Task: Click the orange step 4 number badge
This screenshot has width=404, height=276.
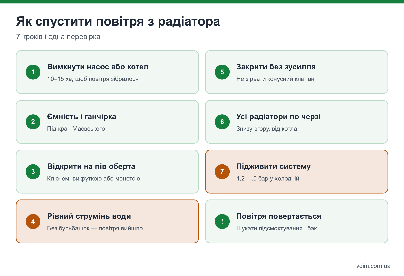Action: point(33,221)
